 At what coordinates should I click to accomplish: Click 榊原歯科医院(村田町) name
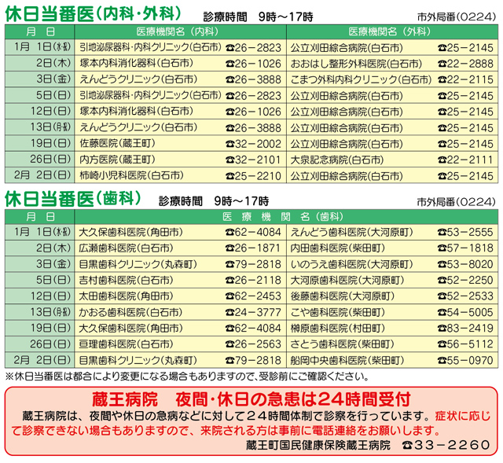[337, 329]
